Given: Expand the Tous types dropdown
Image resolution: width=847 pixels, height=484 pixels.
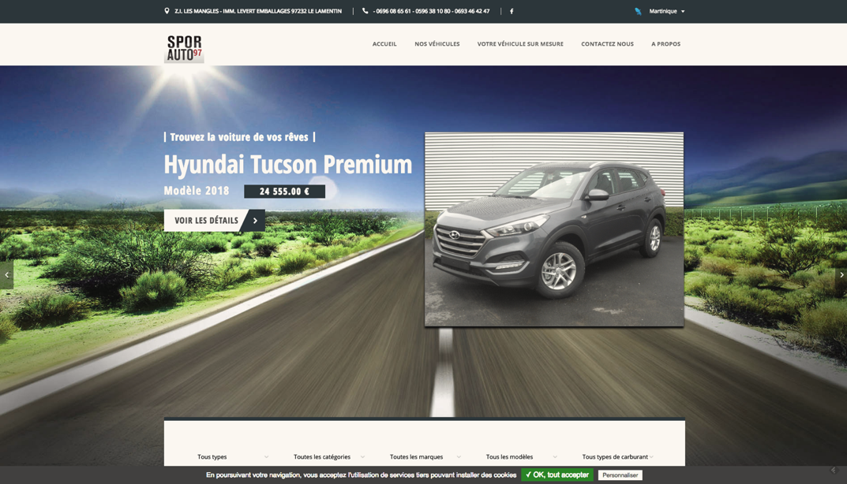Looking at the screenshot, I should click(x=233, y=456).
